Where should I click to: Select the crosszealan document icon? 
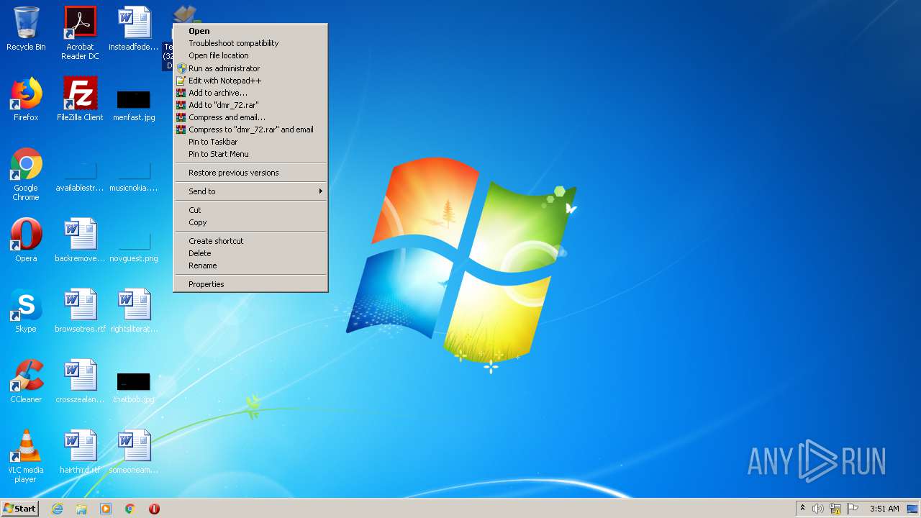80,381
